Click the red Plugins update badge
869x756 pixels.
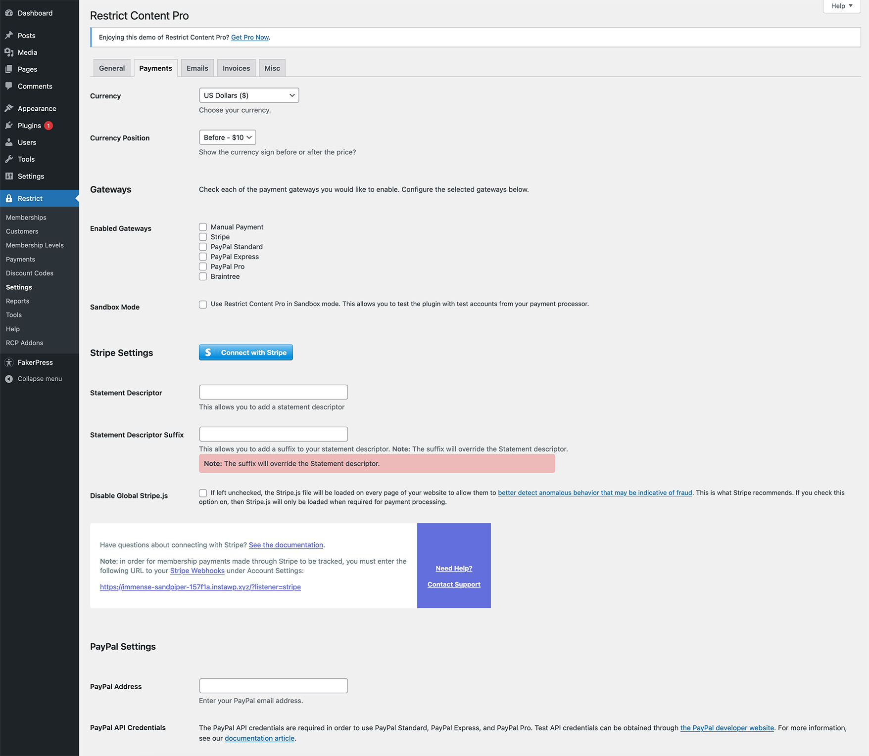click(x=48, y=126)
